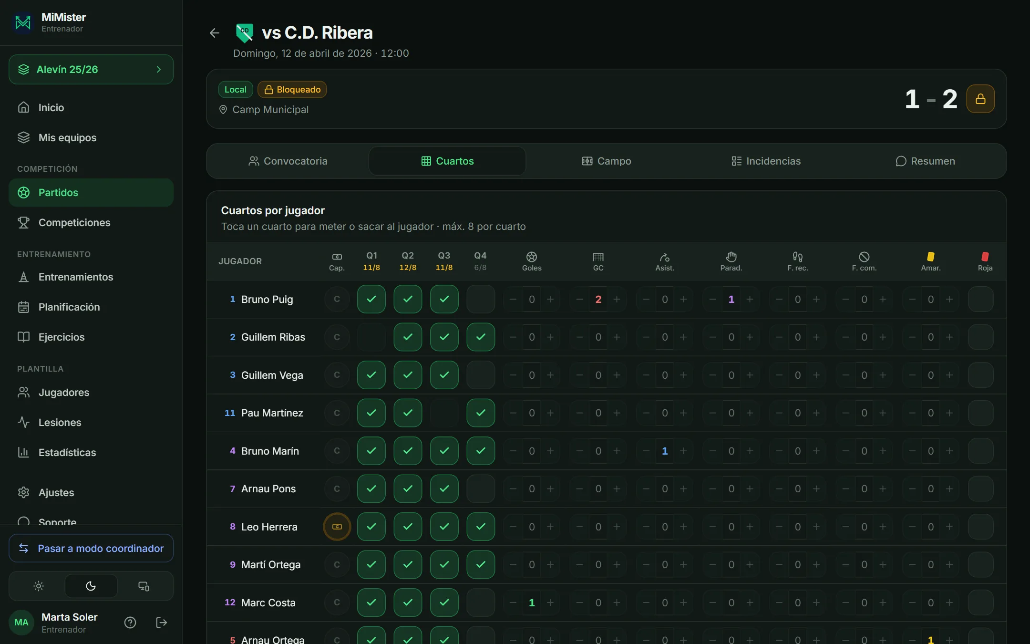Viewport: 1030px width, 644px height.
Task: Decrease GC for Bruno Puig
Action: tap(579, 299)
